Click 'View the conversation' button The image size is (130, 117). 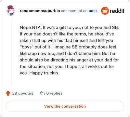(x=65, y=106)
